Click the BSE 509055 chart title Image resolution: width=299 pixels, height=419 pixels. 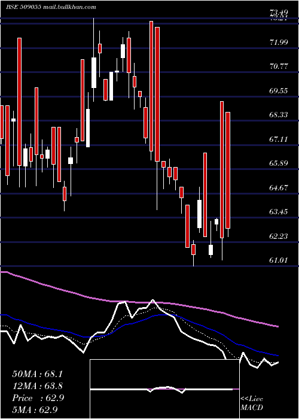click(x=51, y=7)
